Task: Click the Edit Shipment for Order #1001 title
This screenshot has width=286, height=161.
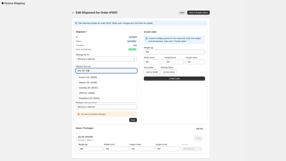Action: pyautogui.click(x=97, y=13)
